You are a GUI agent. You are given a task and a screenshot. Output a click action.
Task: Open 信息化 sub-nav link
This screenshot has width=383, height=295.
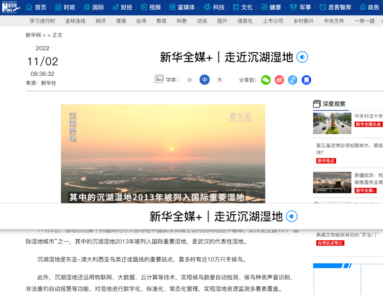coord(245,21)
